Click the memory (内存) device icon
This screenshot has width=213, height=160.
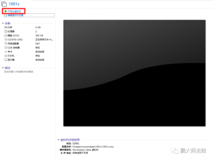tap(6, 27)
